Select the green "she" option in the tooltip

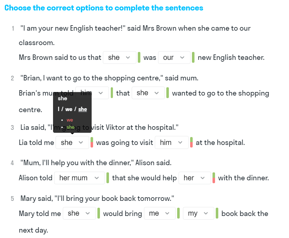point(70,127)
